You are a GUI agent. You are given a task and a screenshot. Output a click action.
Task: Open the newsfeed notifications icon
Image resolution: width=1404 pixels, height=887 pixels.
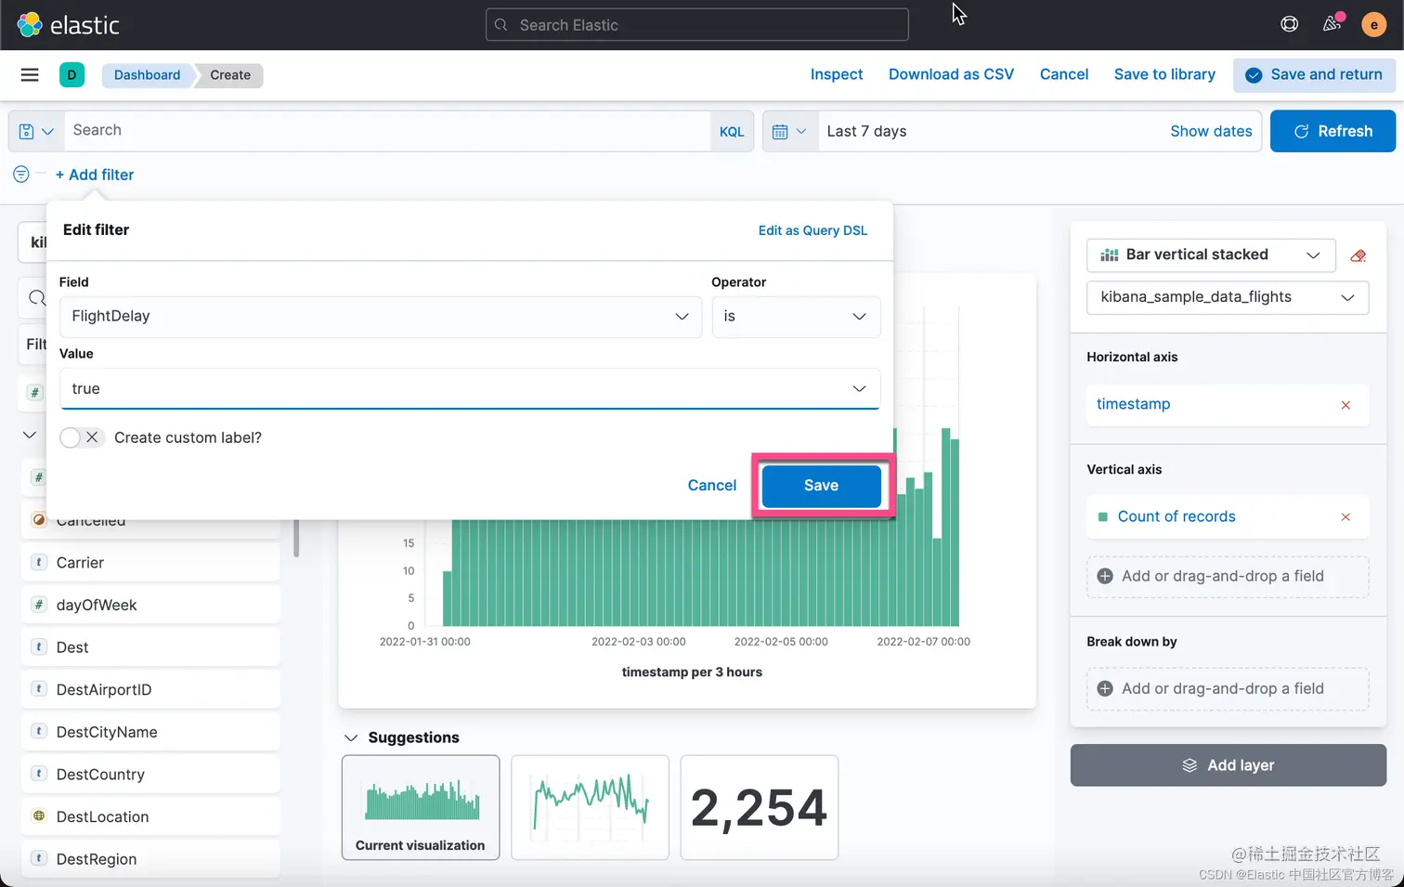pyautogui.click(x=1332, y=24)
